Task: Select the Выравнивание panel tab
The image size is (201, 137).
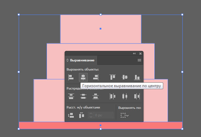Action: point(81,60)
